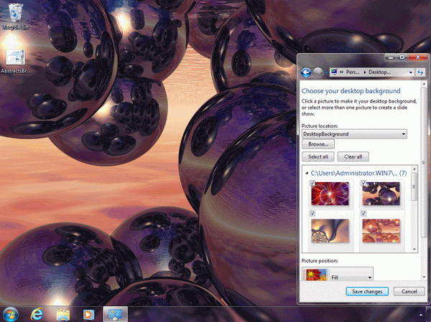Expand the address bar history dropdown
This screenshot has width=431, height=322.
pyautogui.click(x=411, y=72)
